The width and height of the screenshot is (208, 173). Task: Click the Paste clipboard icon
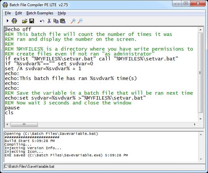pos(63,21)
